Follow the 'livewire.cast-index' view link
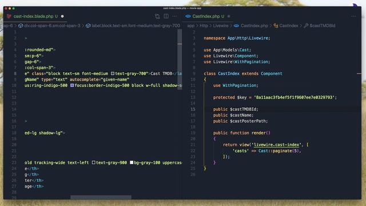 pyautogui.click(x=276, y=145)
